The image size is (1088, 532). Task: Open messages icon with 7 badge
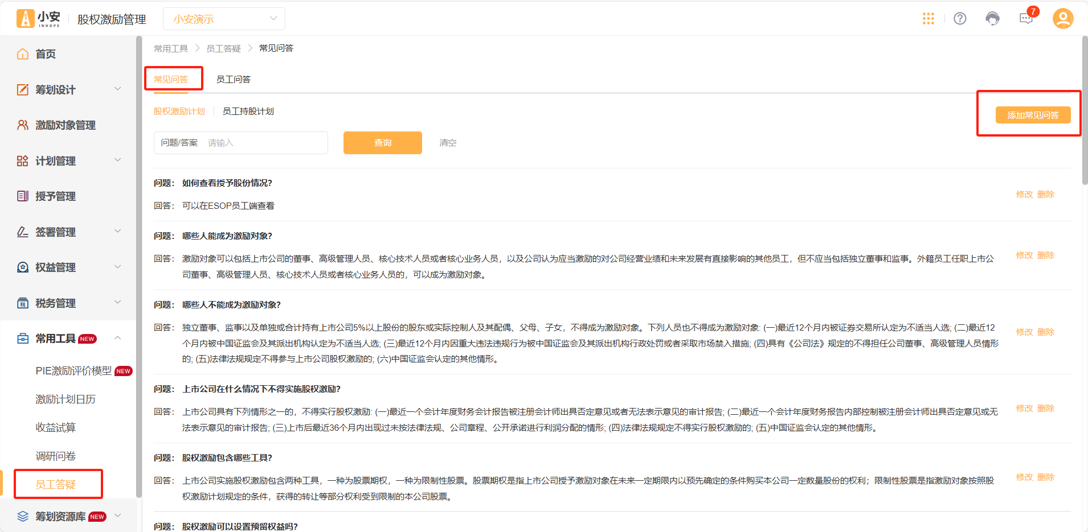1026,19
